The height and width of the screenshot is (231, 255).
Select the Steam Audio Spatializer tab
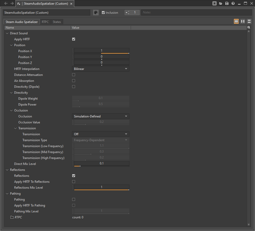[x=22, y=22]
